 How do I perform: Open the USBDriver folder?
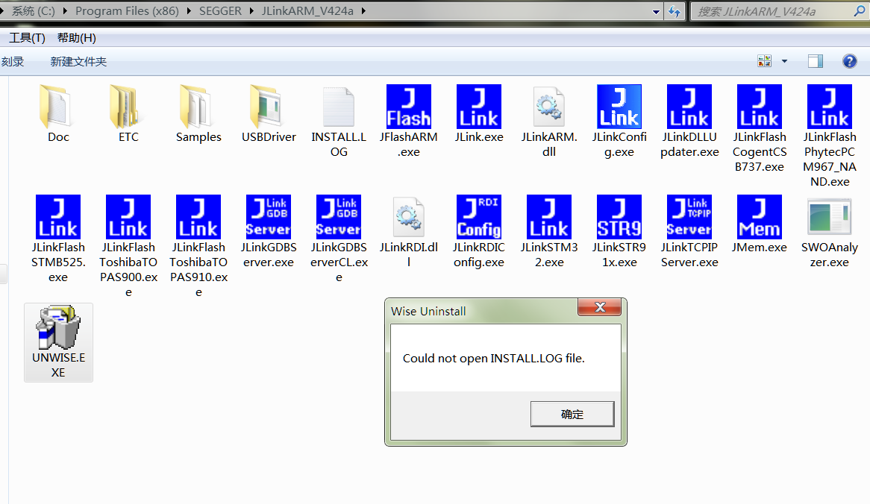coord(268,107)
